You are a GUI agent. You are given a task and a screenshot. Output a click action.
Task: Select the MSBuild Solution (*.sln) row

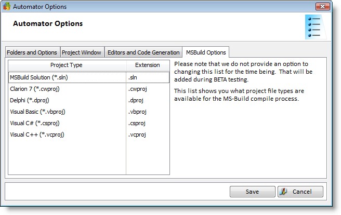click(89, 77)
